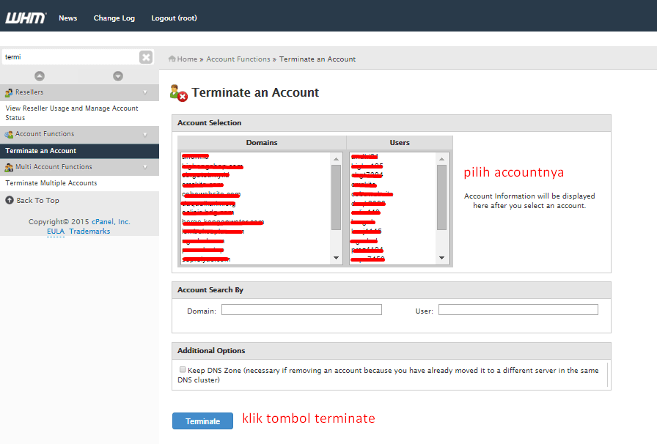Viewport: 657px width, 444px height.
Task: Enable the Keep DNS Zone checkbox
Action: coord(183,369)
